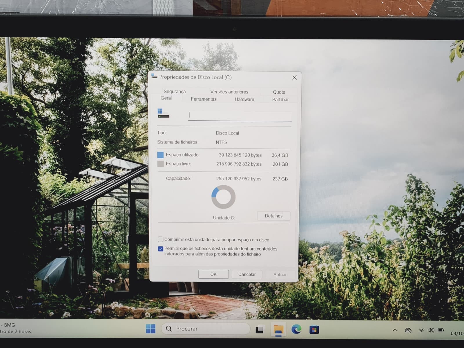Image resolution: width=464 pixels, height=348 pixels.
Task: Click the OneDrive cloud tray icon
Action: 408,330
